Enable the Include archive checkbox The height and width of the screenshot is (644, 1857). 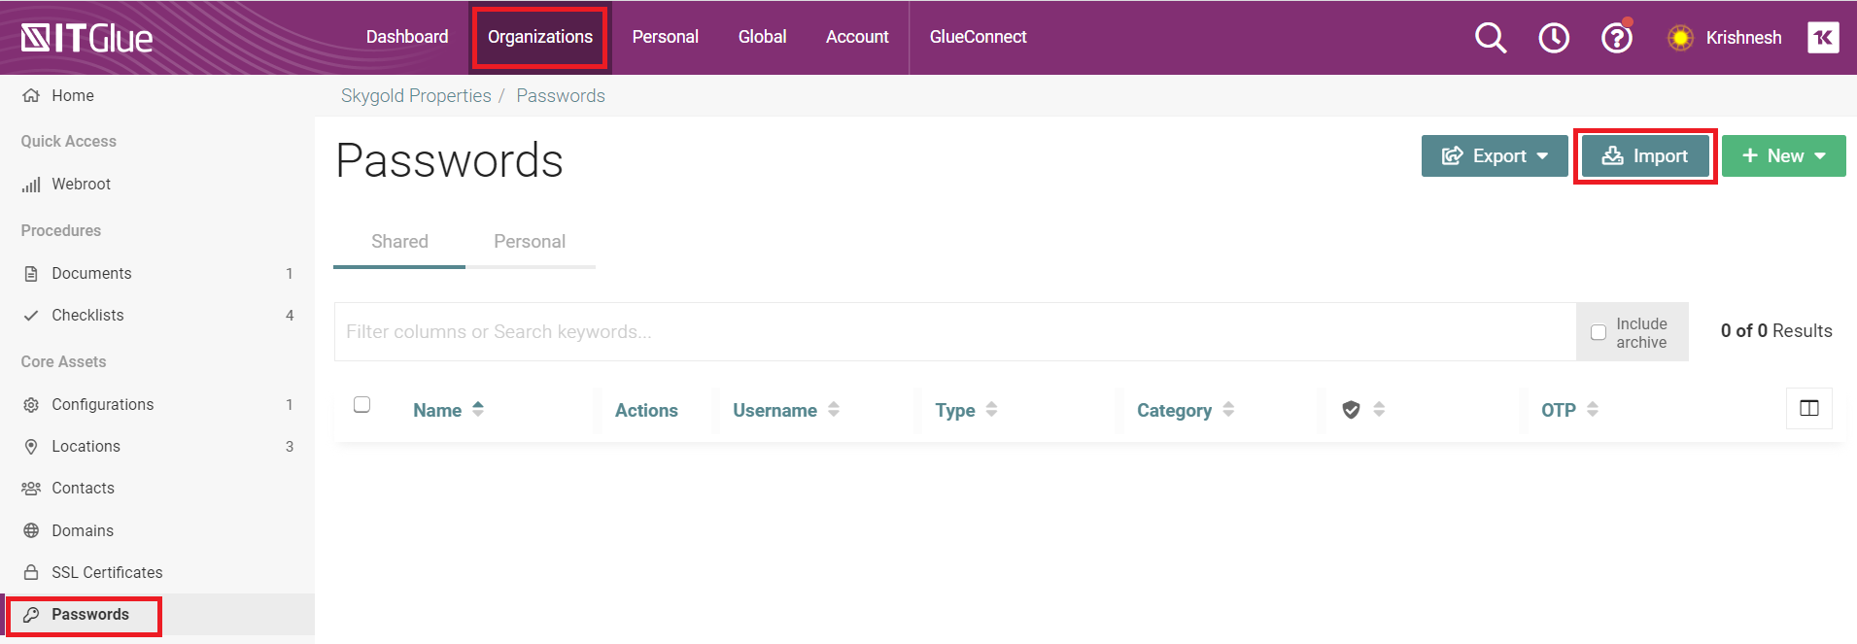[x=1599, y=332]
